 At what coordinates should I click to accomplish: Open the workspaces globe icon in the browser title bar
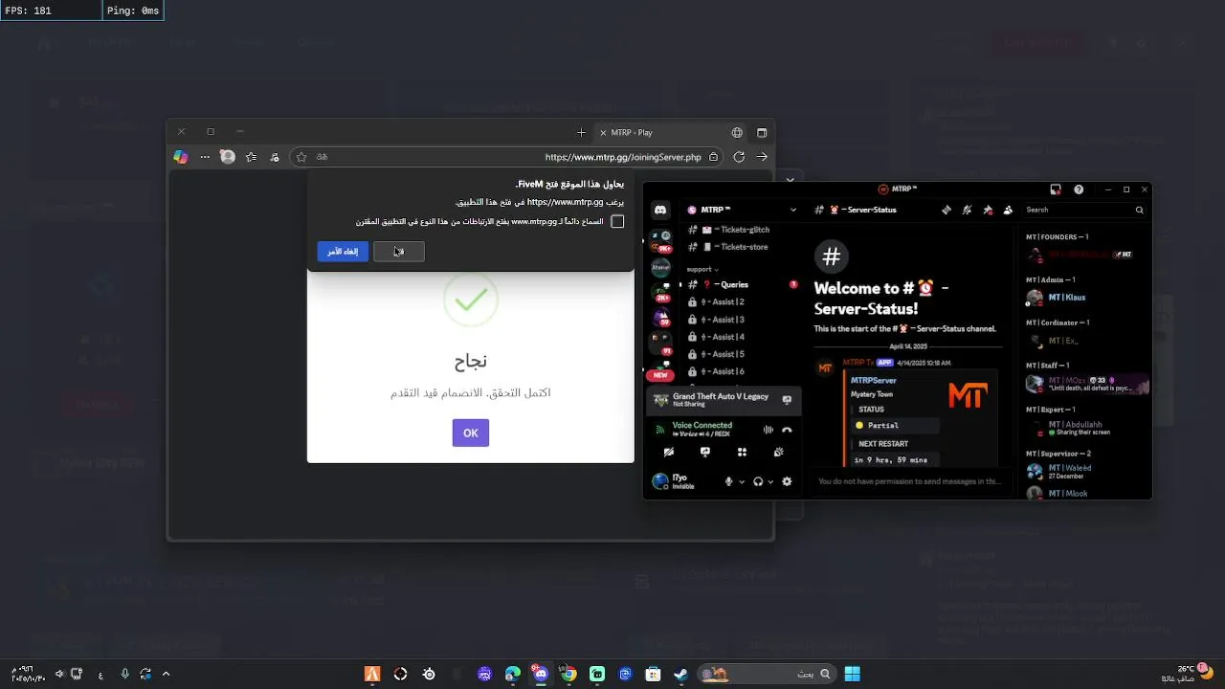737,132
